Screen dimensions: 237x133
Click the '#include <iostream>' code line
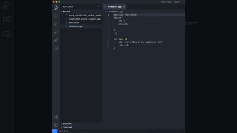click(x=125, y=15)
